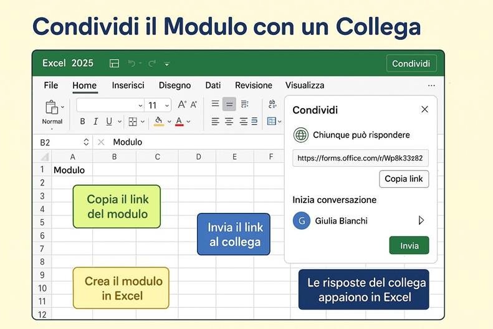Click the forms.office.com link field
The image size is (493, 329).
click(360, 158)
